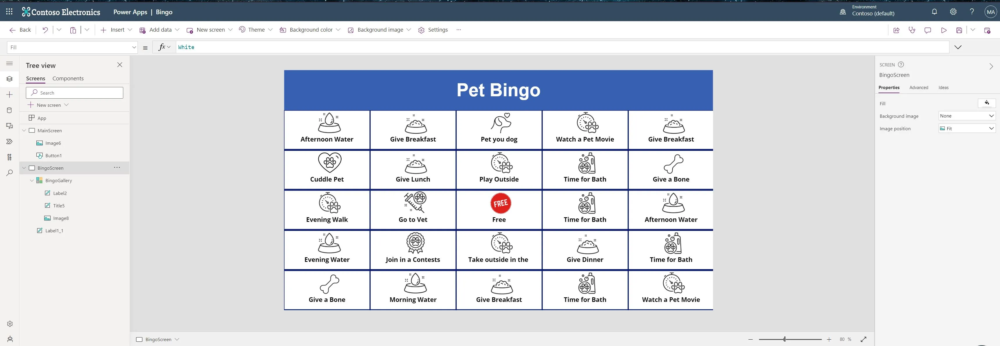Image resolution: width=1000 pixels, height=346 pixels.
Task: Click New screen in Tree view
Action: coord(49,105)
